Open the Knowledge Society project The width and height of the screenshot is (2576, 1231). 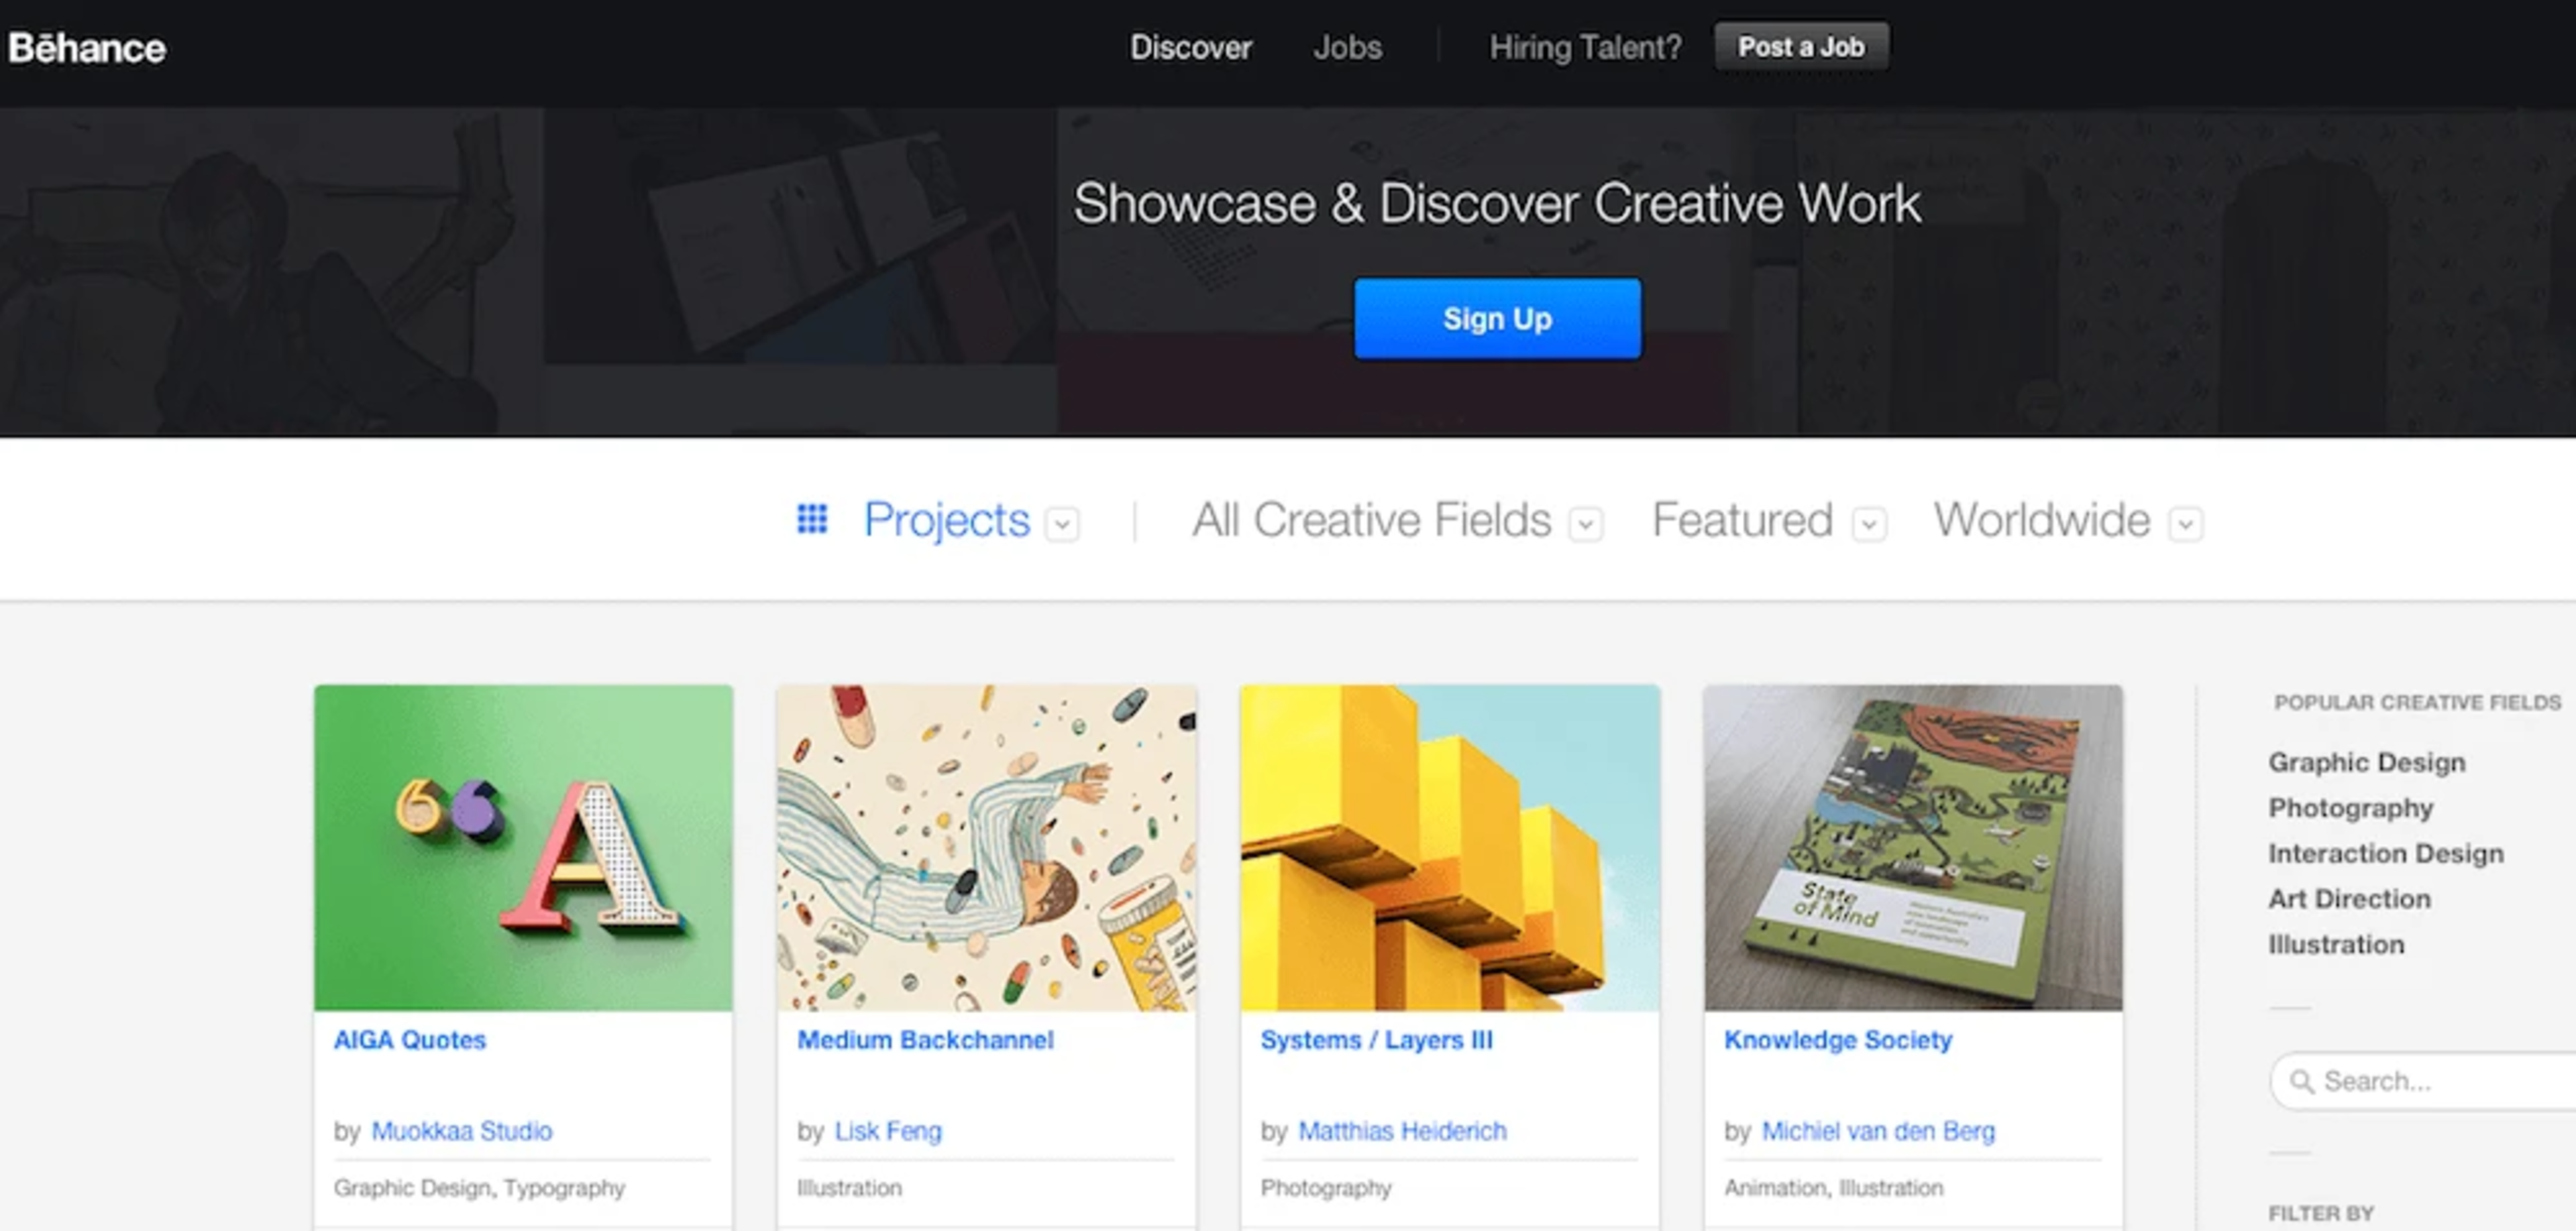pos(1838,1039)
